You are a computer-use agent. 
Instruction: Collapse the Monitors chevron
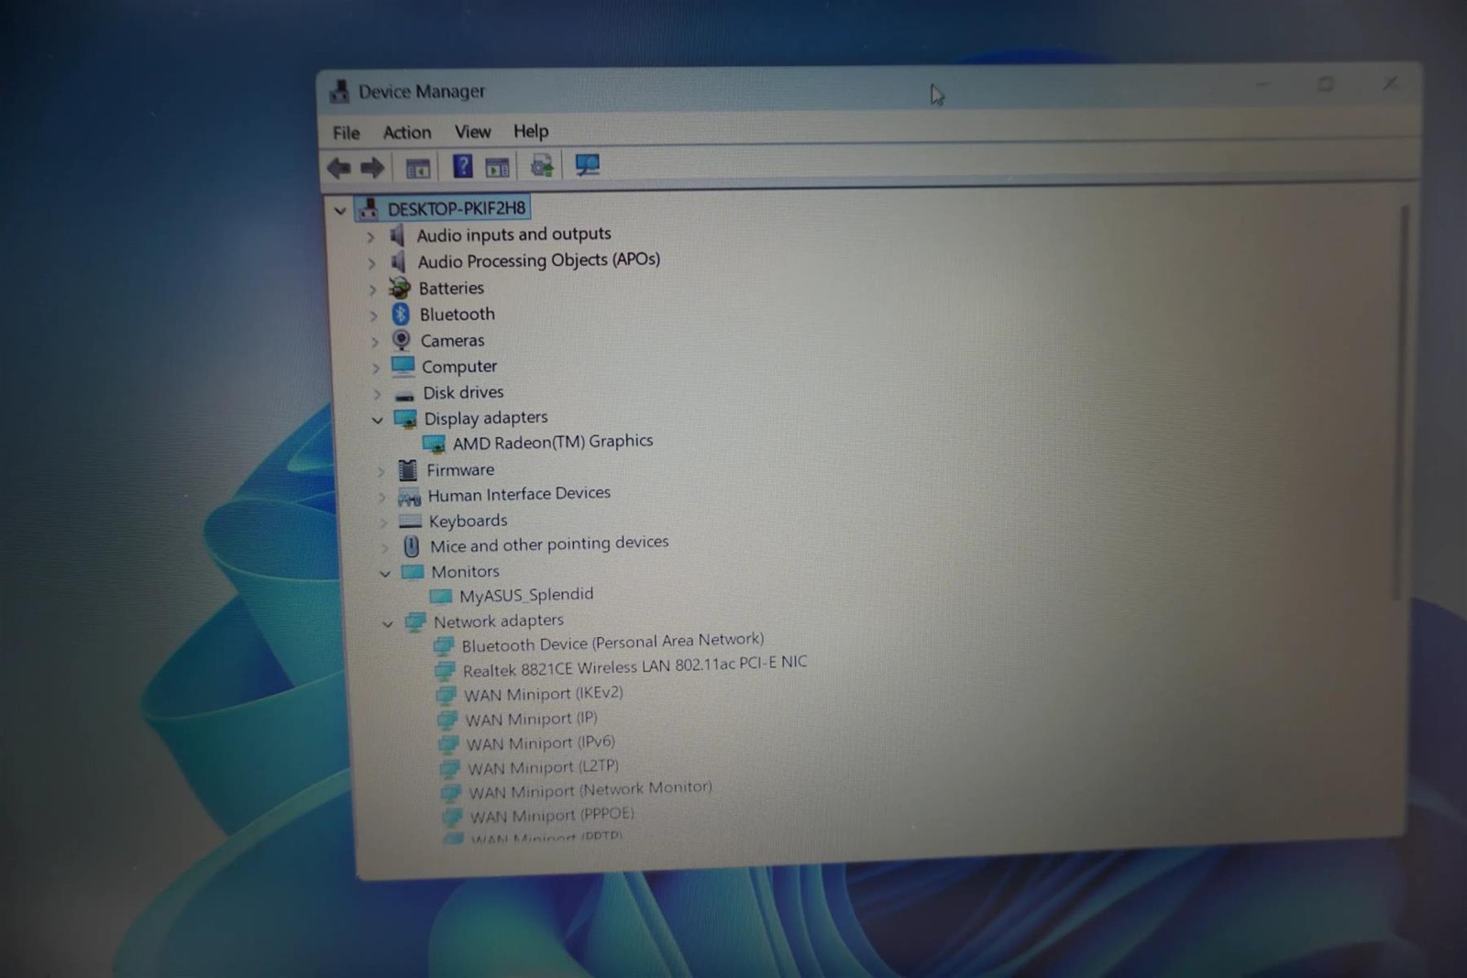click(x=385, y=574)
